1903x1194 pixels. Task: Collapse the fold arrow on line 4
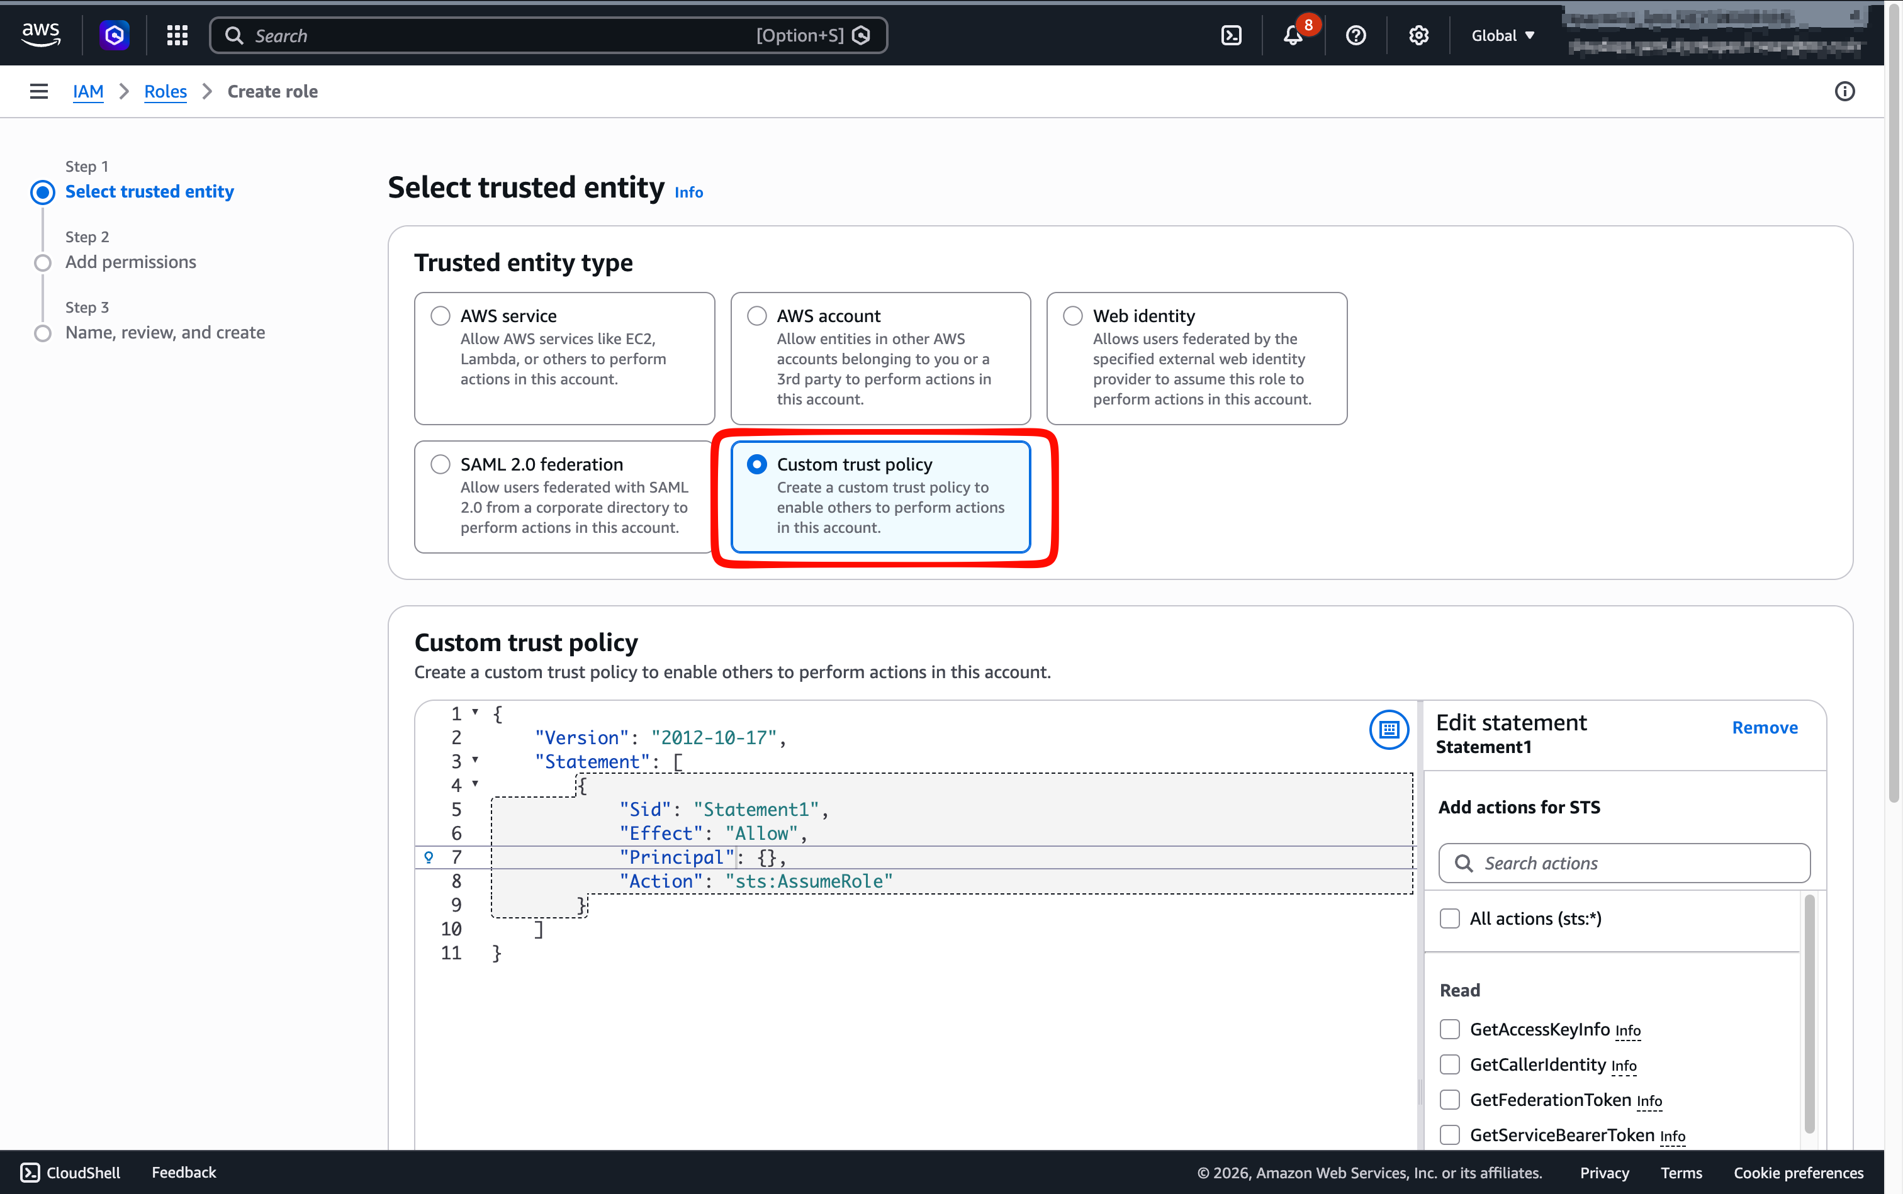476,783
